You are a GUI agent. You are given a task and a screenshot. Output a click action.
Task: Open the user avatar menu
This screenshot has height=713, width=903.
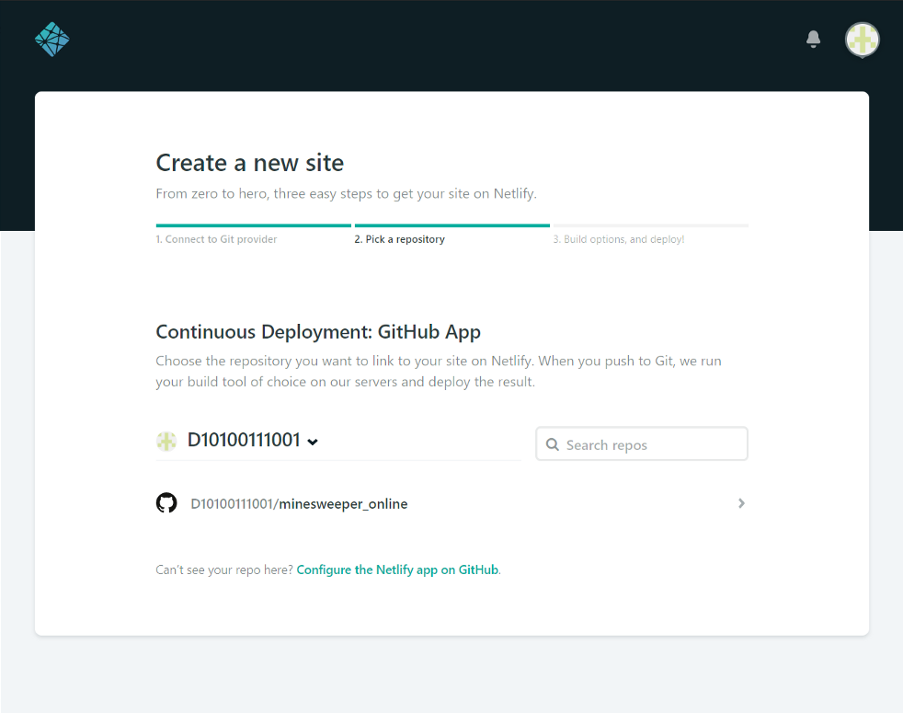(863, 40)
